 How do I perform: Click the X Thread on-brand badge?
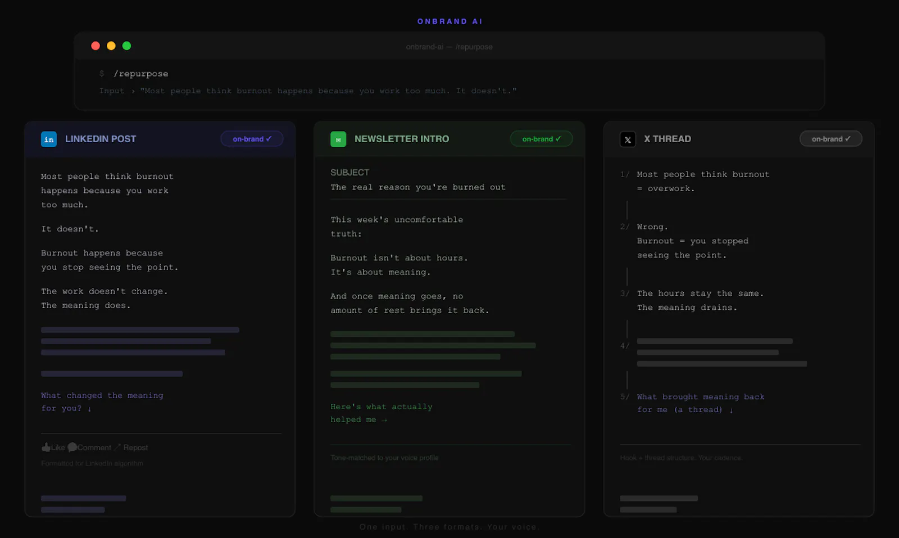pos(830,139)
